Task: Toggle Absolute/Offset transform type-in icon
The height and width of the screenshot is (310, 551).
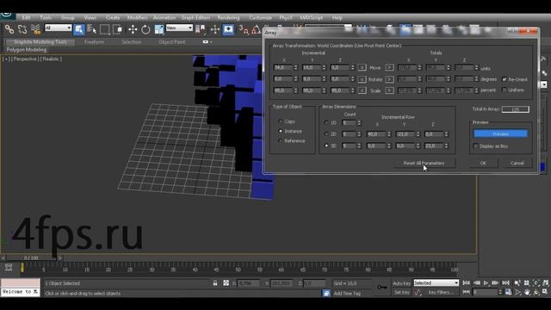Action: click(226, 283)
